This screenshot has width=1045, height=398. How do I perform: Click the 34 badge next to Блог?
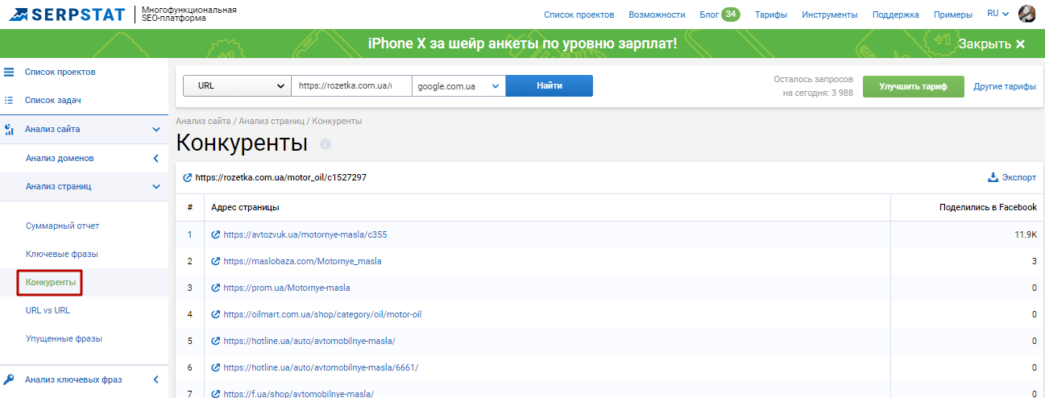click(x=730, y=14)
